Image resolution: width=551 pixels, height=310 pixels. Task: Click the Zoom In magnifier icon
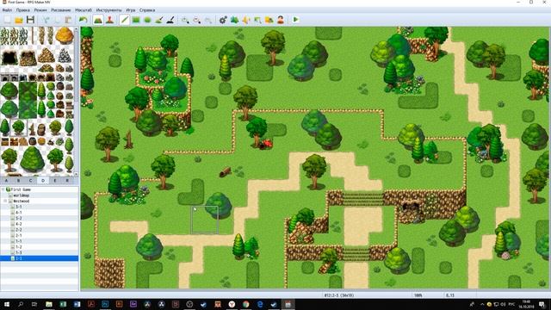coord(185,20)
